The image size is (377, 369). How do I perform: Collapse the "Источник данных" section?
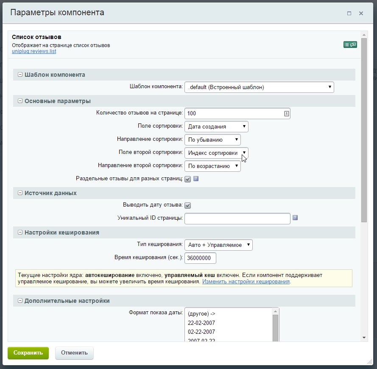(x=20, y=193)
